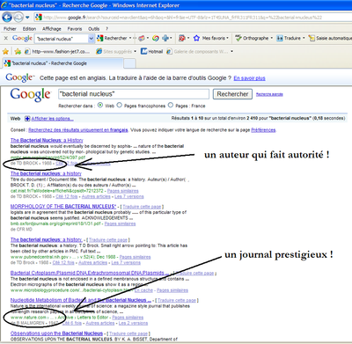The width and height of the screenshot is (352, 344).
Task: Click the Saisie automatique button
Action: tap(330, 38)
